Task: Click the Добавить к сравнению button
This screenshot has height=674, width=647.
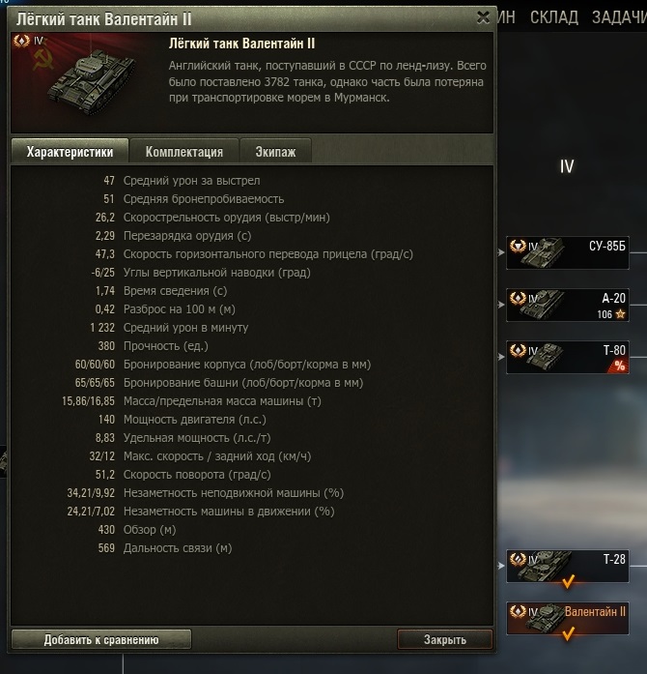Action: pos(101,639)
